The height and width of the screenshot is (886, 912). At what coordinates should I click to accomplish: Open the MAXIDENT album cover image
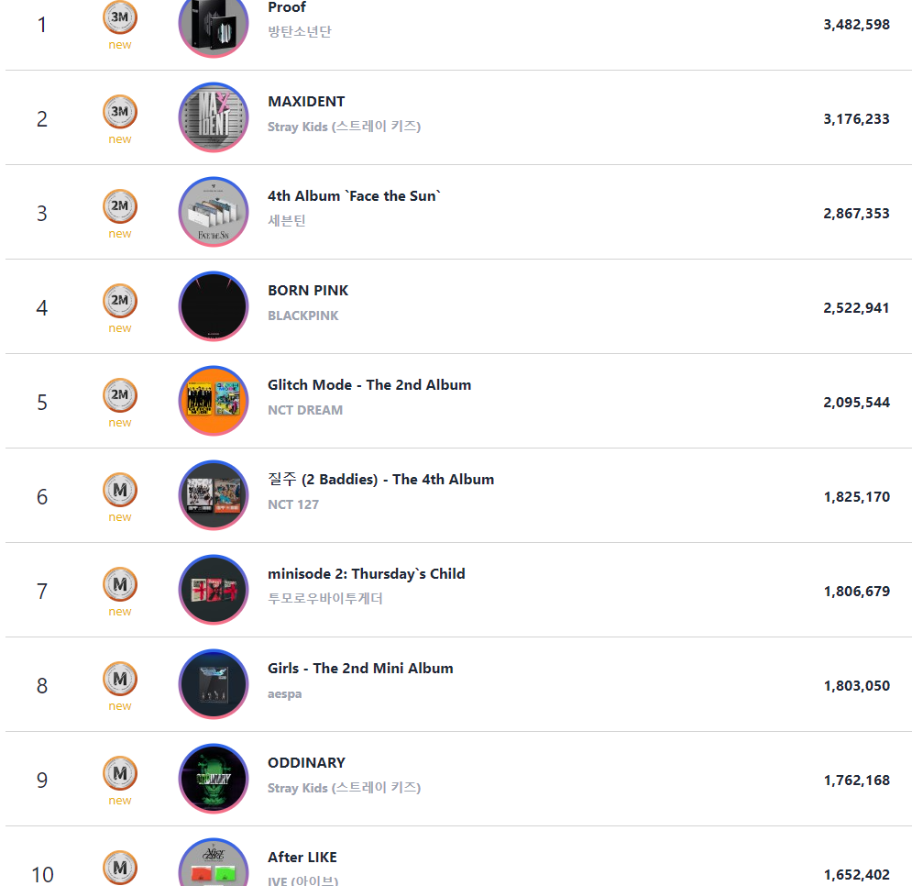[214, 117]
